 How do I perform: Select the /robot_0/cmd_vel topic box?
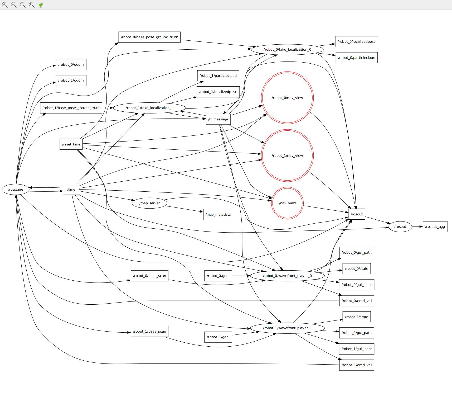click(357, 301)
